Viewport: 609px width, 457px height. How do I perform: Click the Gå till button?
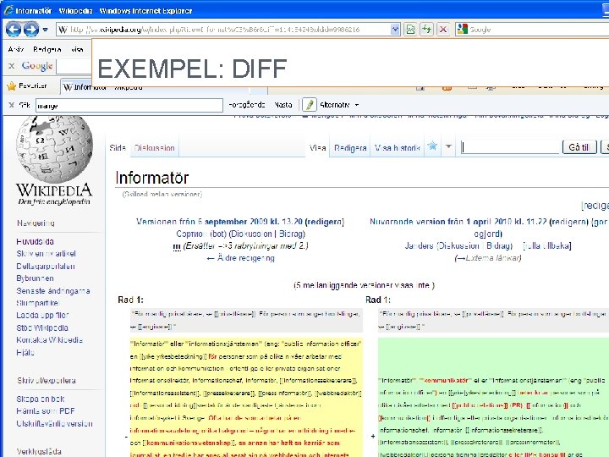point(579,147)
